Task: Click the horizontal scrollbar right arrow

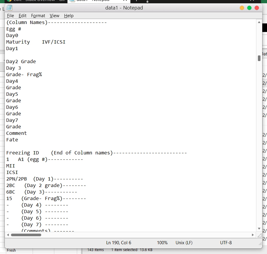Action: pos(253,235)
